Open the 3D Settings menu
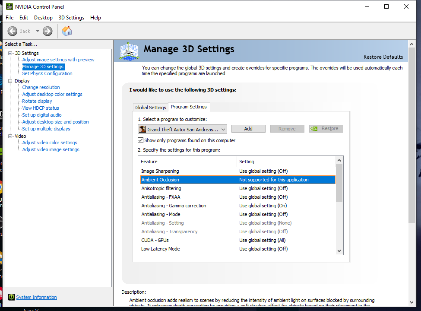 pos(71,17)
